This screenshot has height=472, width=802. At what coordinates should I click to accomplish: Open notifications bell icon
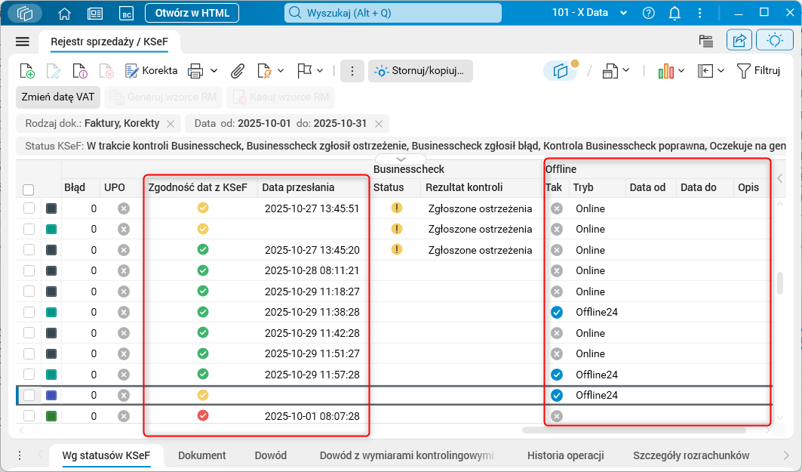click(674, 14)
